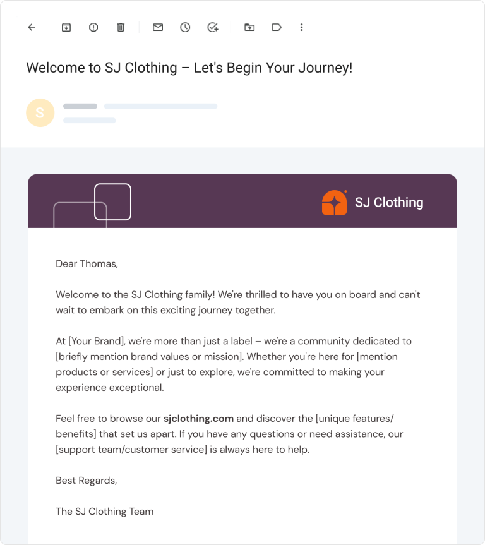Image resolution: width=485 pixels, height=545 pixels.
Task: Delete the email
Action: [120, 27]
